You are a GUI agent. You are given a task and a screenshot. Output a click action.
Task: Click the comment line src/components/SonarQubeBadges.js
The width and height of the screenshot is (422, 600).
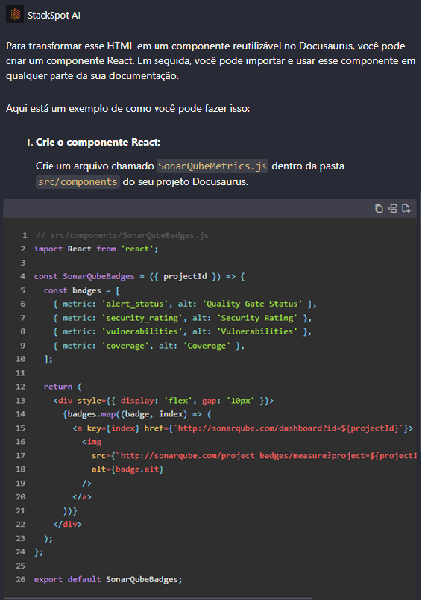(122, 235)
